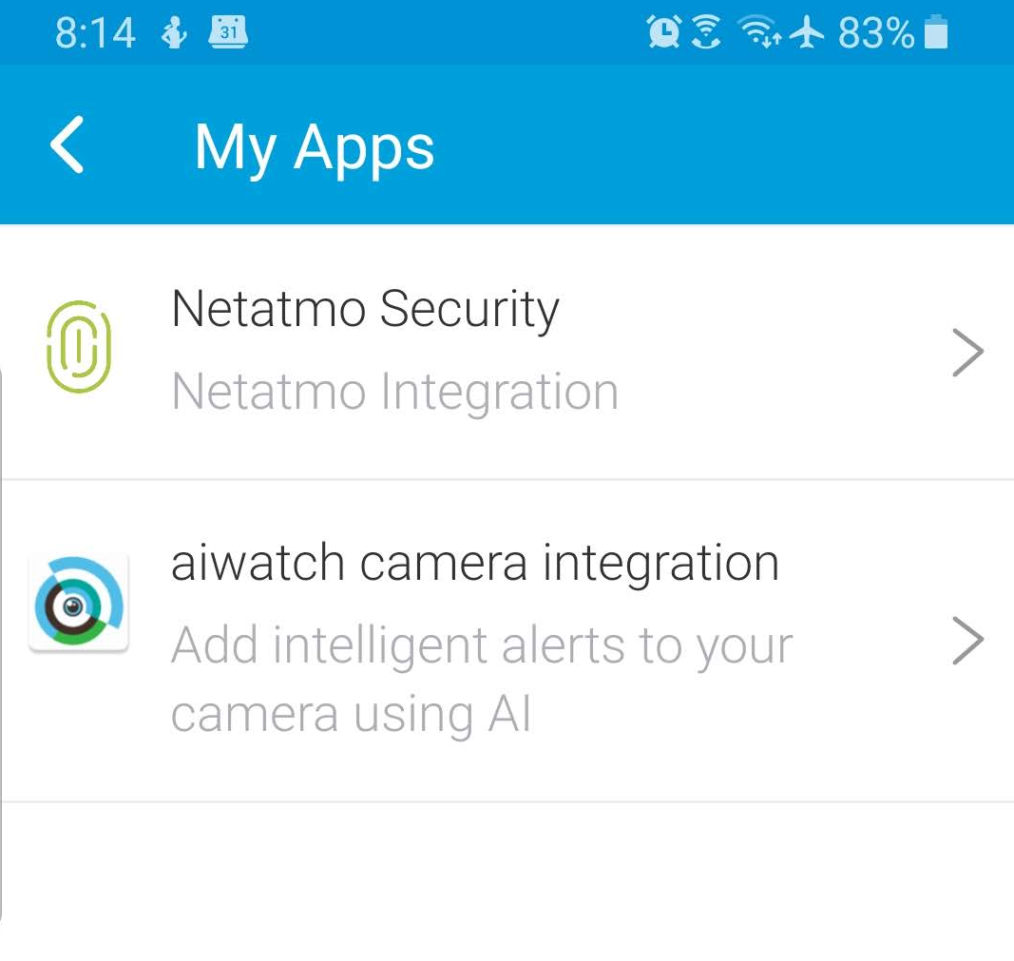Tap the My Apps header title
The image size is (1014, 961).
pyautogui.click(x=315, y=148)
